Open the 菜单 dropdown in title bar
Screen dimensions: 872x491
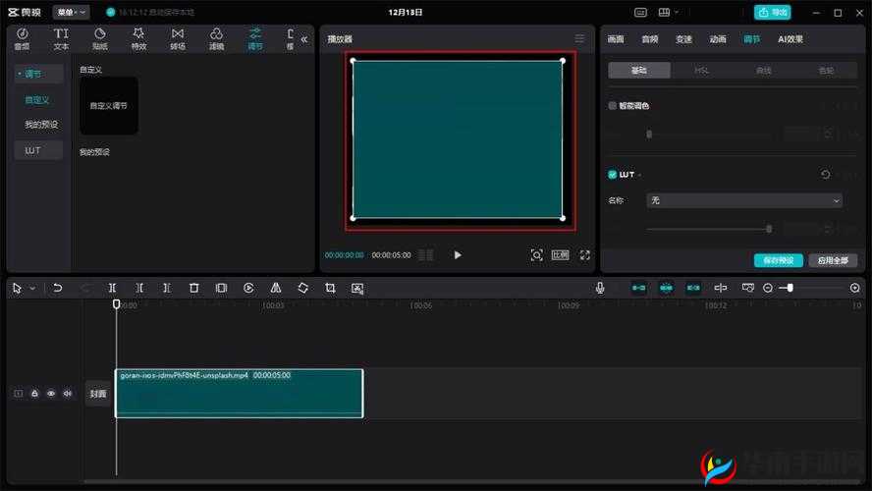pyautogui.click(x=72, y=13)
